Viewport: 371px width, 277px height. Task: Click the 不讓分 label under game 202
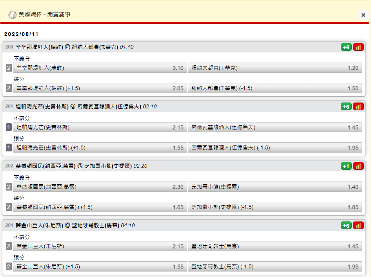click(x=22, y=178)
